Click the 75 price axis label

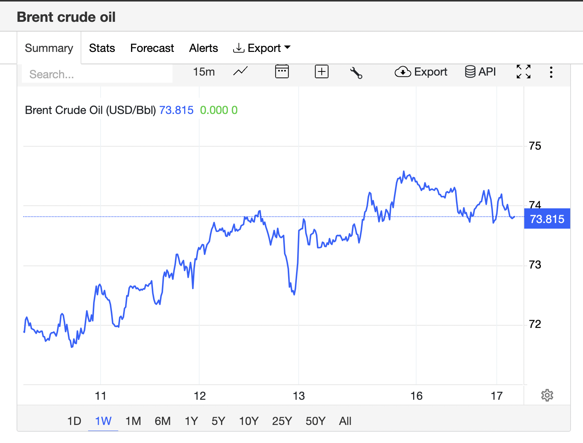point(535,146)
